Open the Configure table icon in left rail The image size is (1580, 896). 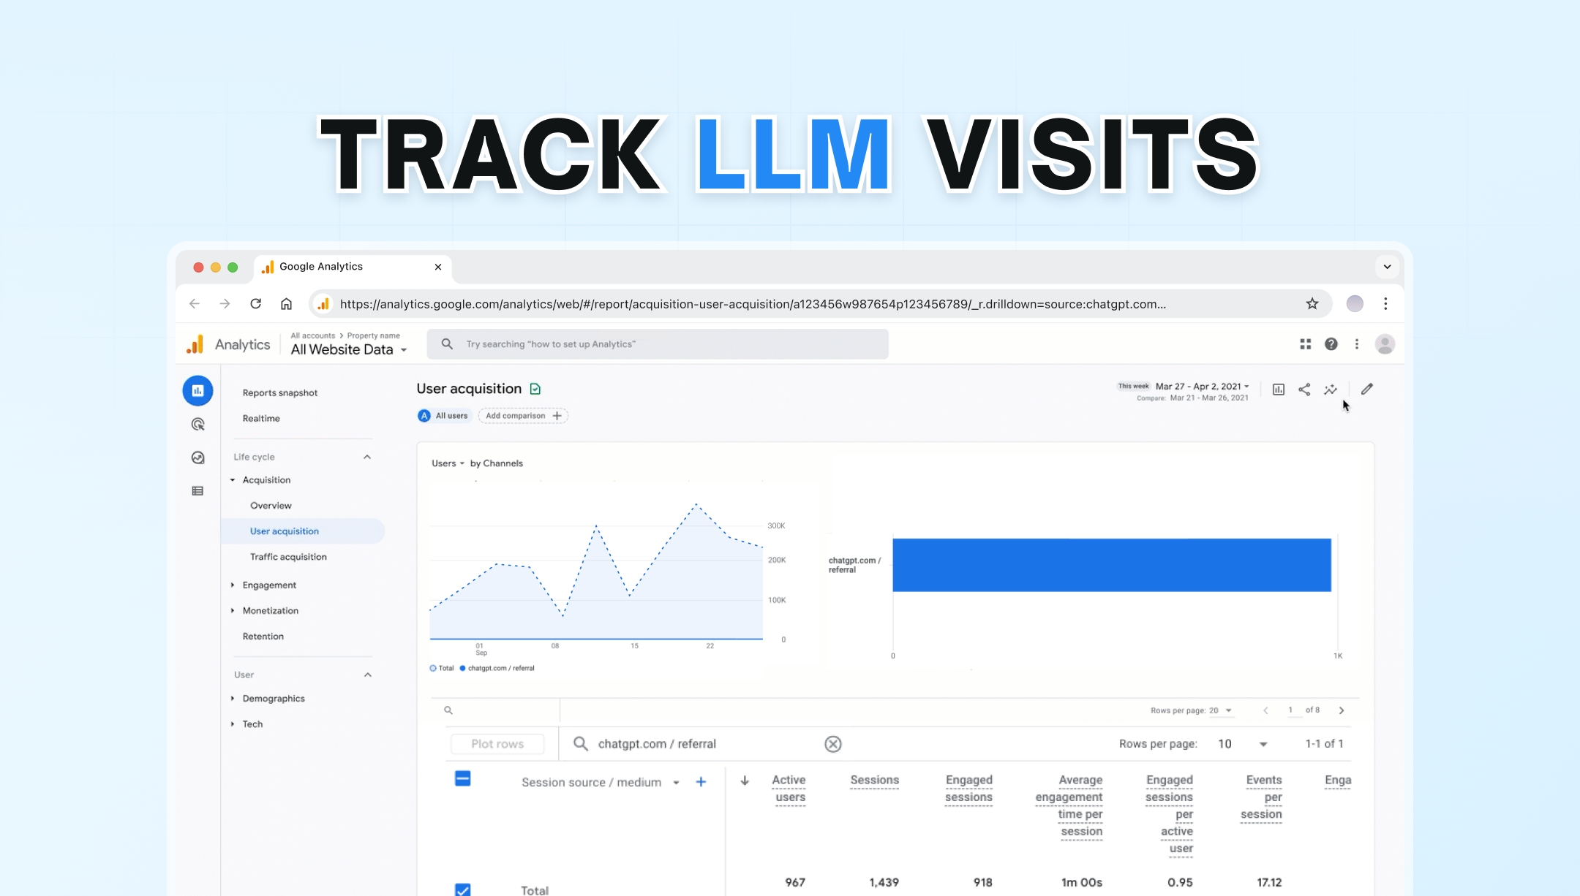(197, 491)
